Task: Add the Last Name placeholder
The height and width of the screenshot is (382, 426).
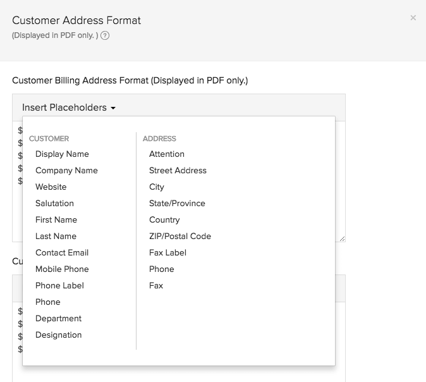Action: [56, 236]
